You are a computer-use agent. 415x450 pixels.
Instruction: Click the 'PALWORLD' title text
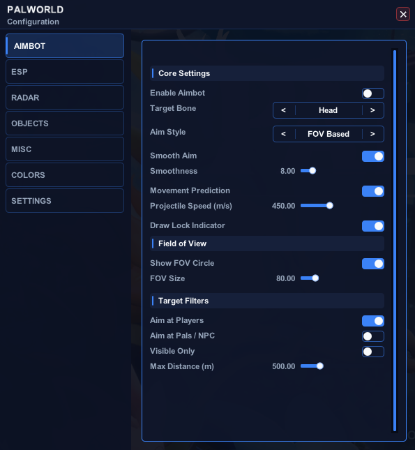pos(36,10)
